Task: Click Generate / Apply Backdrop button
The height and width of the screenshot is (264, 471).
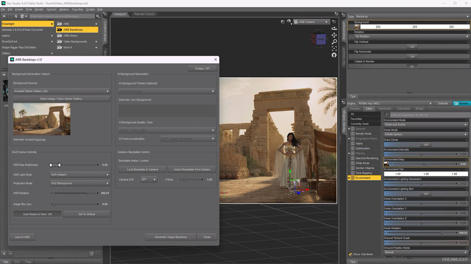Action: [171, 237]
